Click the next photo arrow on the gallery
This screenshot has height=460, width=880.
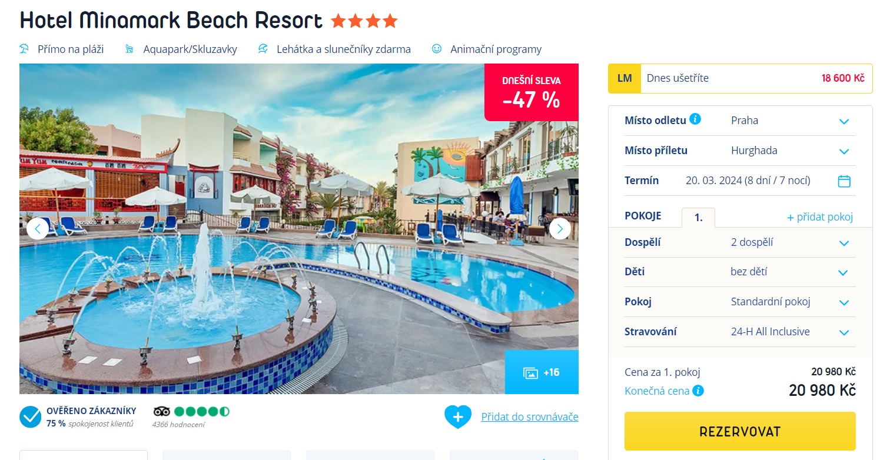point(560,228)
